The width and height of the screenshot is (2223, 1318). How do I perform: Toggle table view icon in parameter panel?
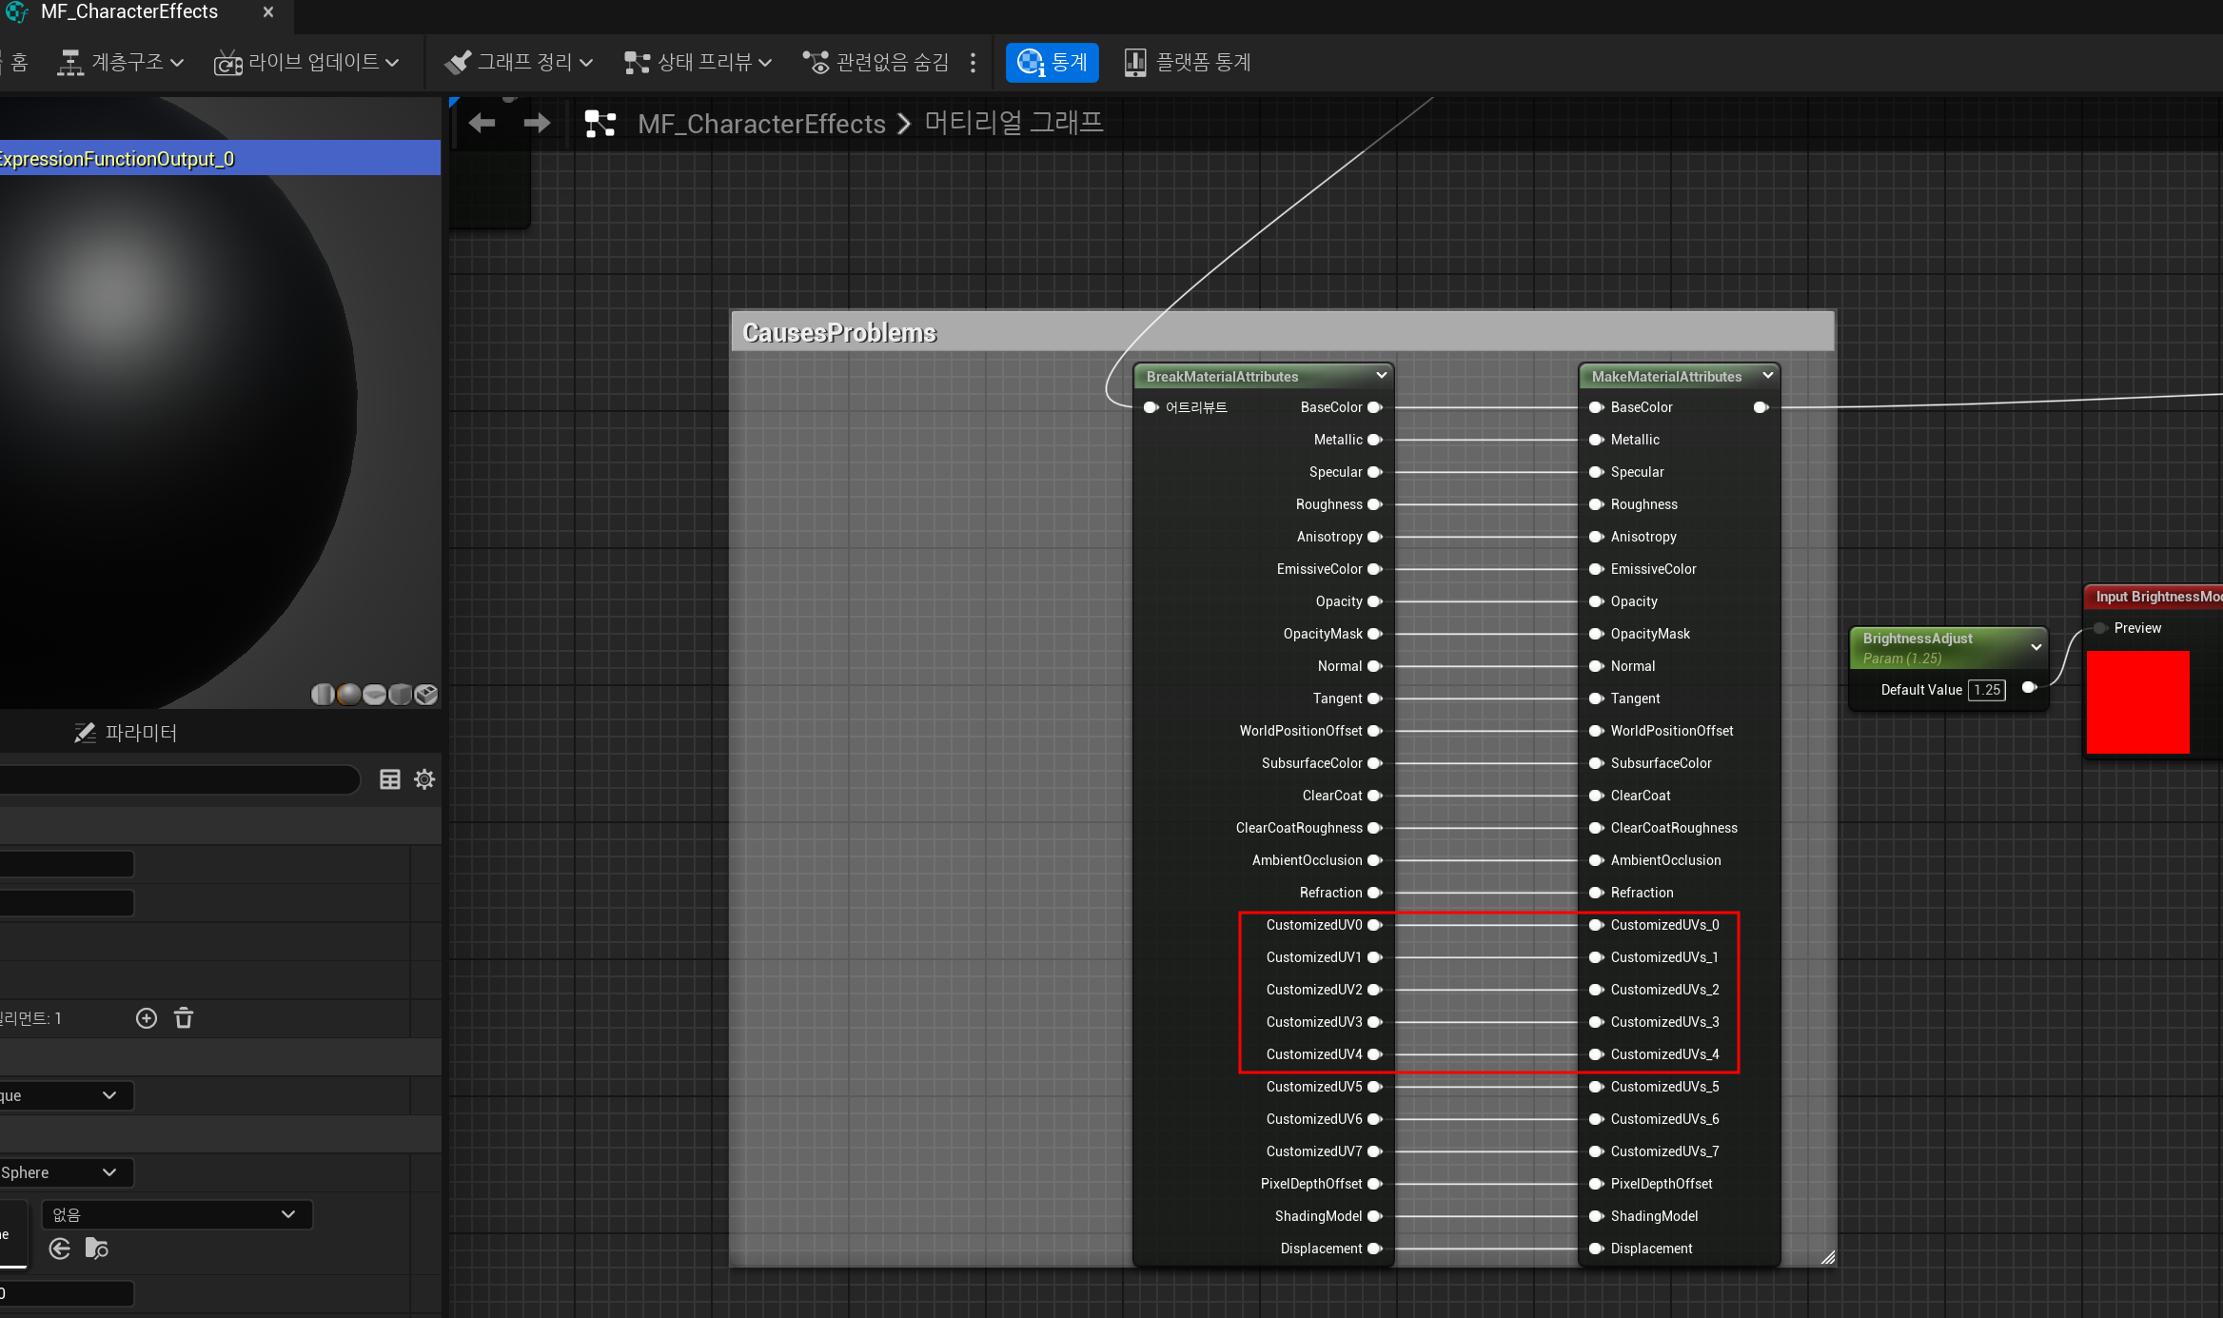(x=390, y=779)
